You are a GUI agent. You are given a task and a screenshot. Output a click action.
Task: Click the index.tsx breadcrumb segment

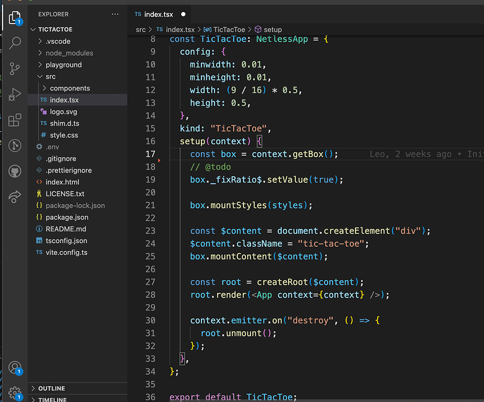[180, 30]
